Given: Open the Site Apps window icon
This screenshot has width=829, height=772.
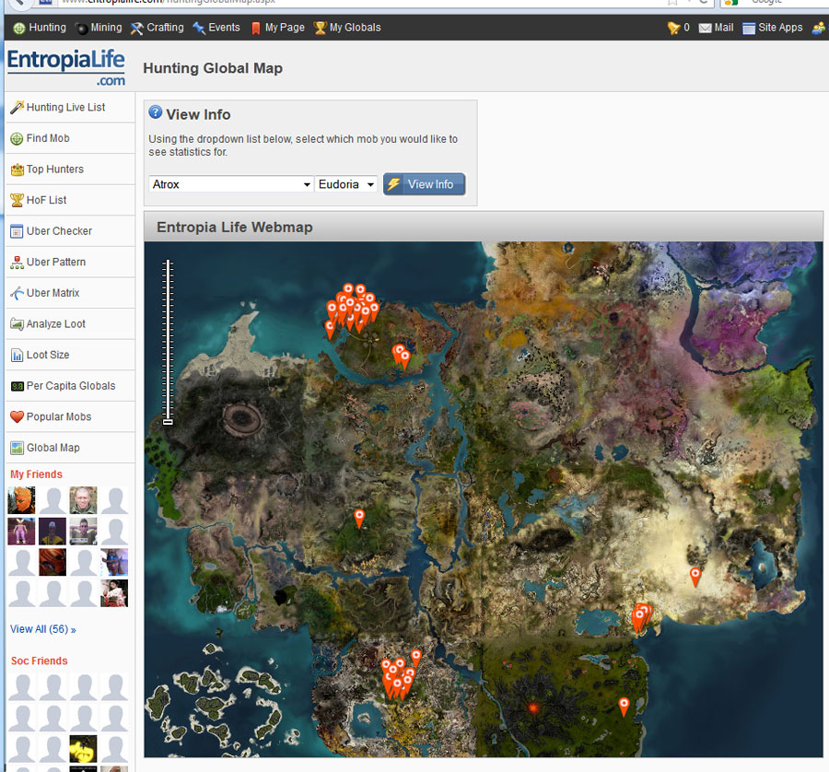Looking at the screenshot, I should click(x=773, y=28).
